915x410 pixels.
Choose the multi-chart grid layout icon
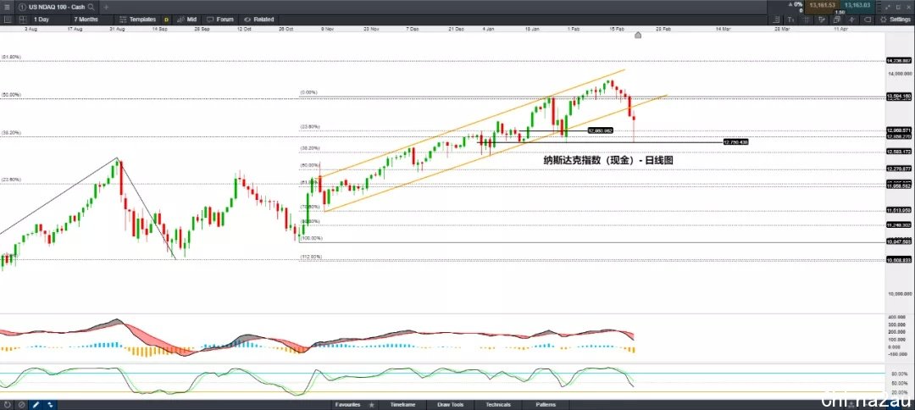point(22,19)
